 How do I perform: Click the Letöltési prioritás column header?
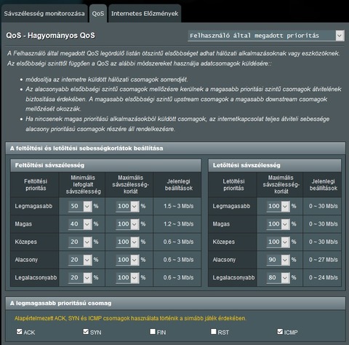[x=233, y=185]
